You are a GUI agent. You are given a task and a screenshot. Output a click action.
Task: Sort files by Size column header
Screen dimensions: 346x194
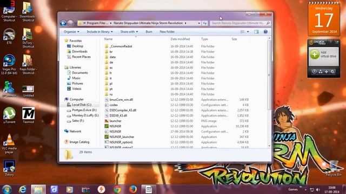click(234, 39)
